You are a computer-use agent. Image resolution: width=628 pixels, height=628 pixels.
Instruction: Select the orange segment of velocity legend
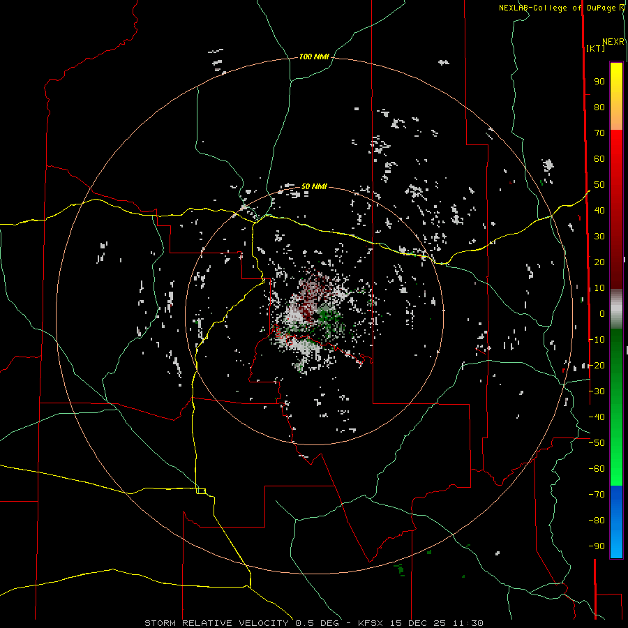point(616,117)
